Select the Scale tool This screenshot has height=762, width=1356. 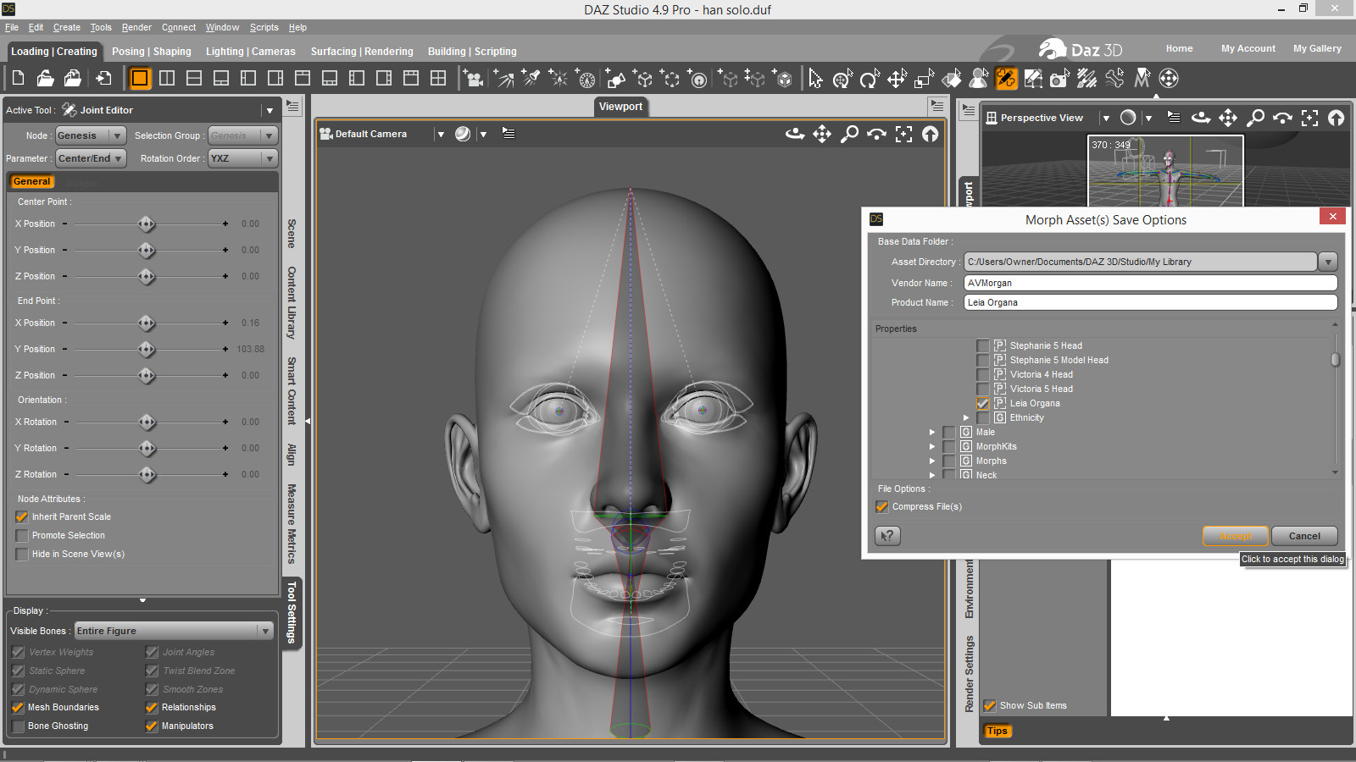(x=924, y=79)
